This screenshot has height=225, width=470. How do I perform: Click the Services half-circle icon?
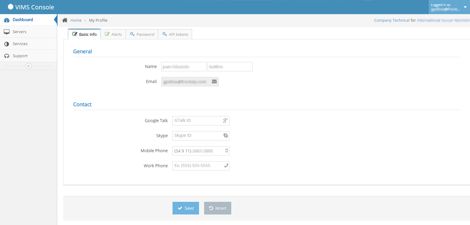coord(7,44)
